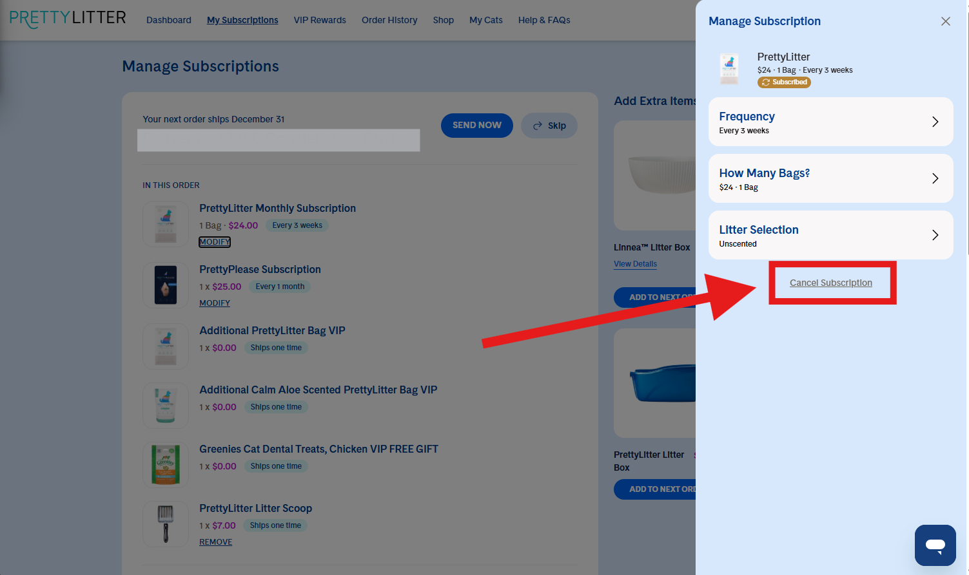Open the chat support bubble icon
This screenshot has width=969, height=575.
click(935, 545)
